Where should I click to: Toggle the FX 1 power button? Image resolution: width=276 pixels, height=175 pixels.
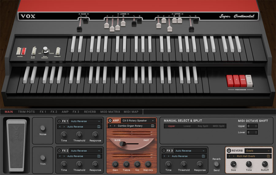pos(59,121)
